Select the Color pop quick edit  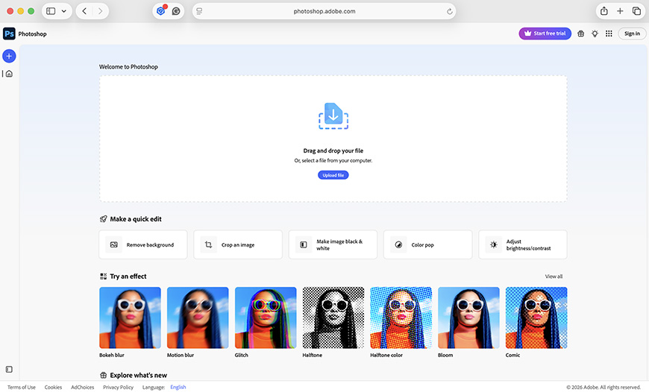point(428,244)
